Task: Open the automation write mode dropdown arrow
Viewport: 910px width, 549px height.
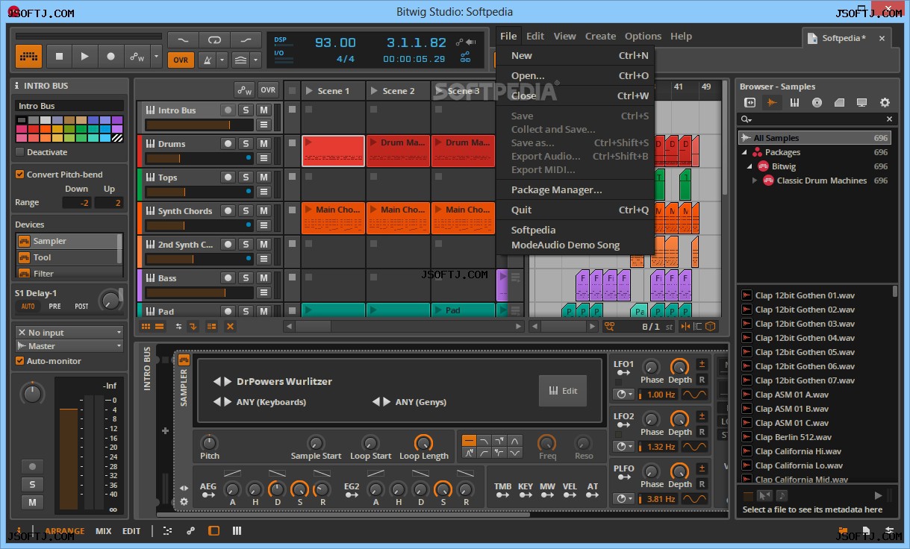Action: (x=156, y=56)
